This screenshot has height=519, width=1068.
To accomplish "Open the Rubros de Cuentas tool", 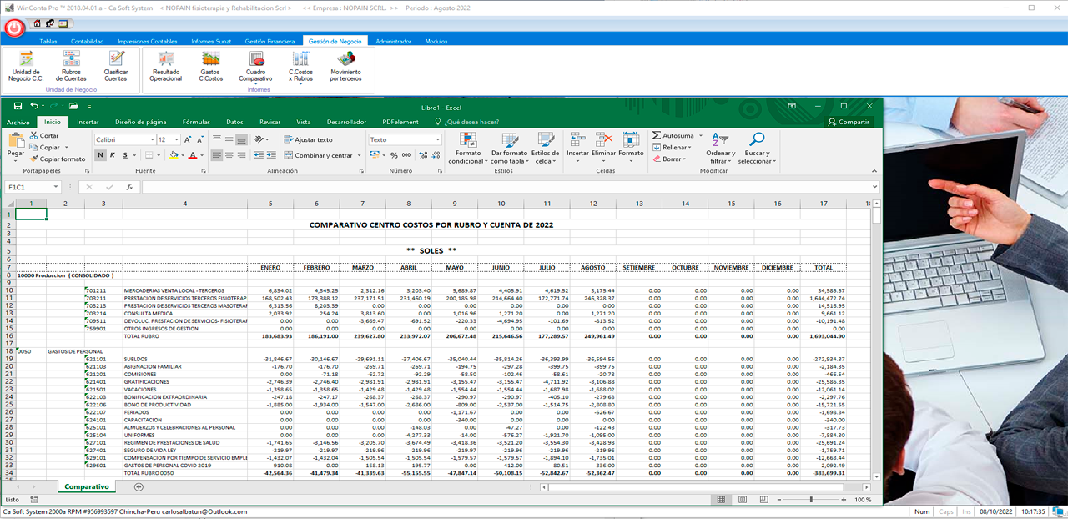I will click(71, 65).
